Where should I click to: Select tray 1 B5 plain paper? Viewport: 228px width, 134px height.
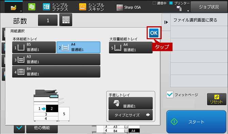pos(34,47)
